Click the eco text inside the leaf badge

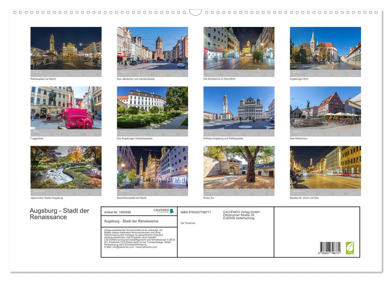(350, 252)
